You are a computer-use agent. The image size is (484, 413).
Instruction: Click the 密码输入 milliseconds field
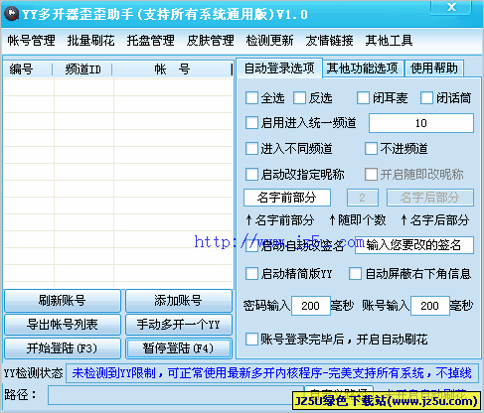point(311,306)
